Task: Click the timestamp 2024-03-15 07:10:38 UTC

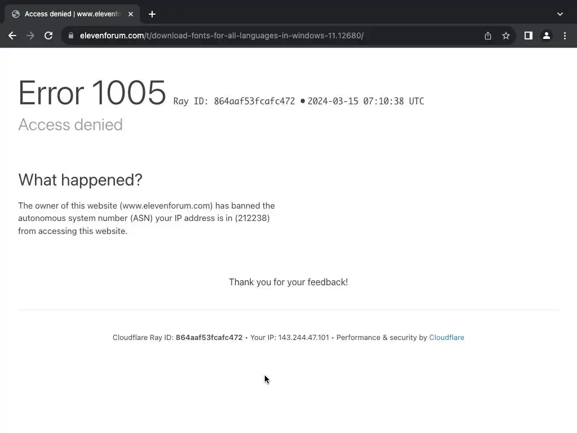Action: (x=366, y=101)
